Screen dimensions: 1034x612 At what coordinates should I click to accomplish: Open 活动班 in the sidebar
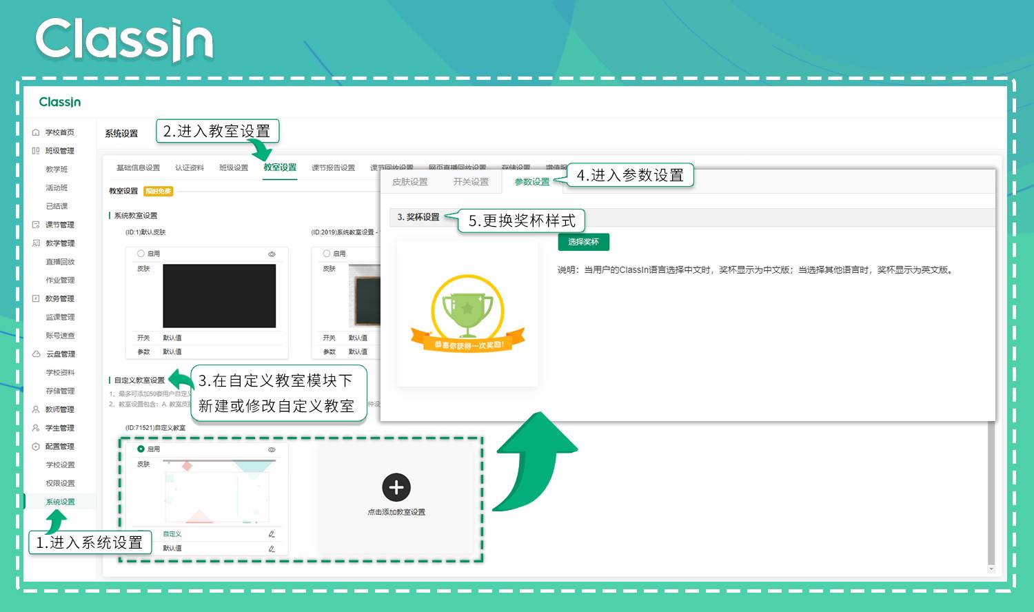57,188
